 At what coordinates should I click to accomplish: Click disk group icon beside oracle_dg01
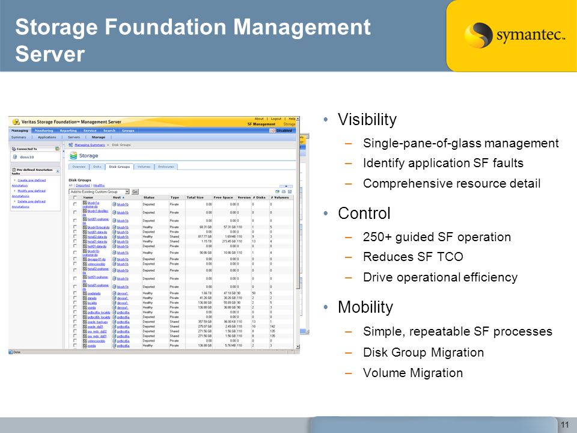(x=85, y=327)
